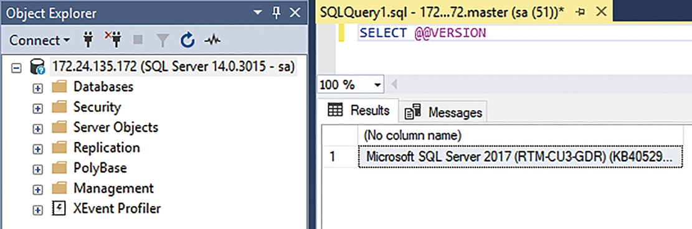The height and width of the screenshot is (229, 692).
Task: Select the server database icon for 172.24.135.172
Action: [37, 68]
